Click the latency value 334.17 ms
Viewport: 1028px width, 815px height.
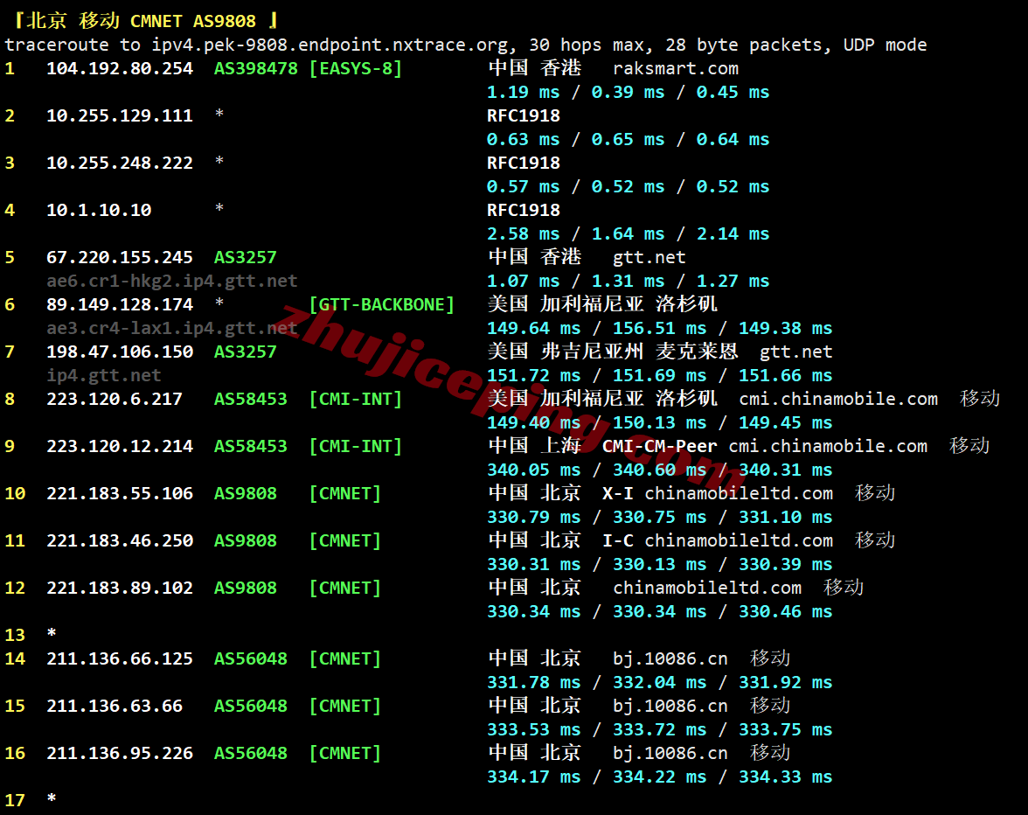(x=533, y=777)
